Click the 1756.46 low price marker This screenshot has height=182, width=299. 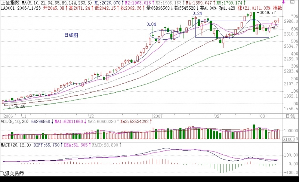click(16, 107)
